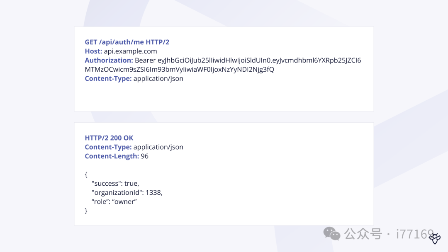Click the second line of the JWT token
The image size is (448, 252).
179,69
